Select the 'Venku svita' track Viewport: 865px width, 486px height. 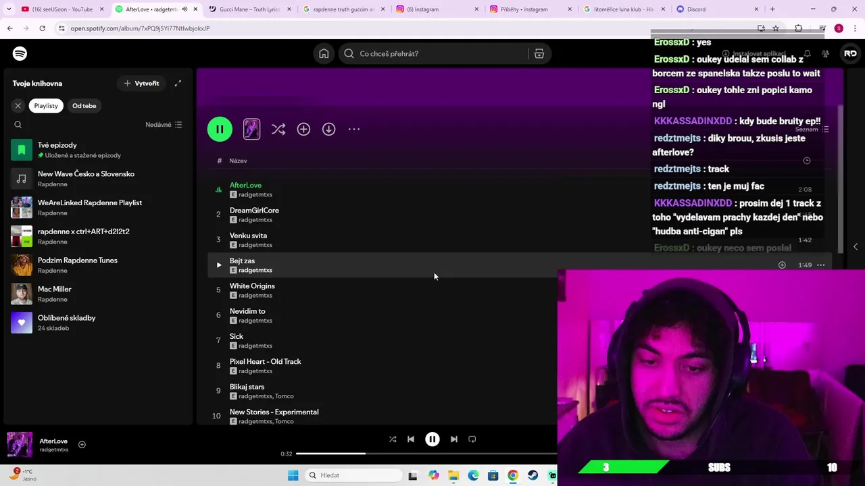click(x=248, y=236)
